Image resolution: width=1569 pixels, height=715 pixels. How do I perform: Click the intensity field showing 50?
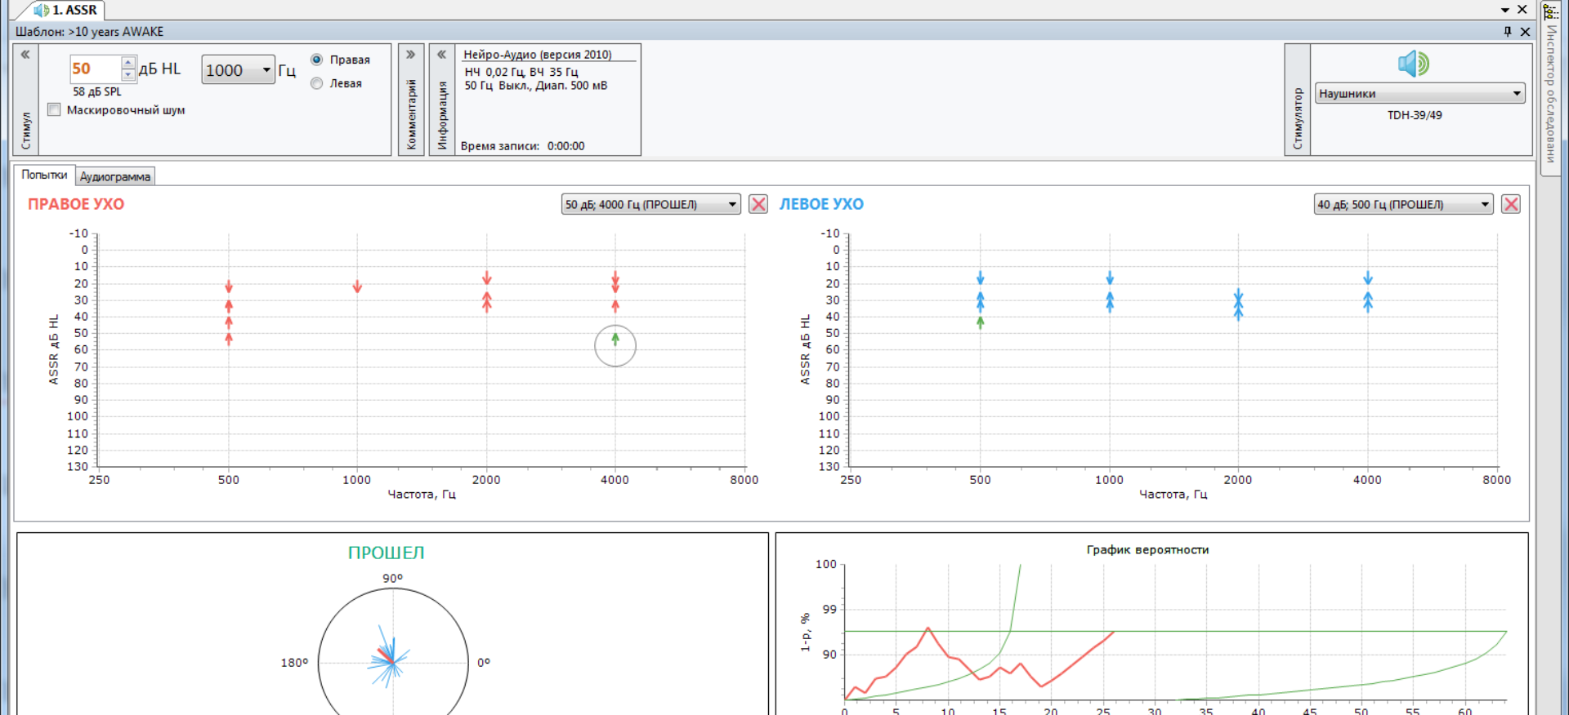coord(94,69)
